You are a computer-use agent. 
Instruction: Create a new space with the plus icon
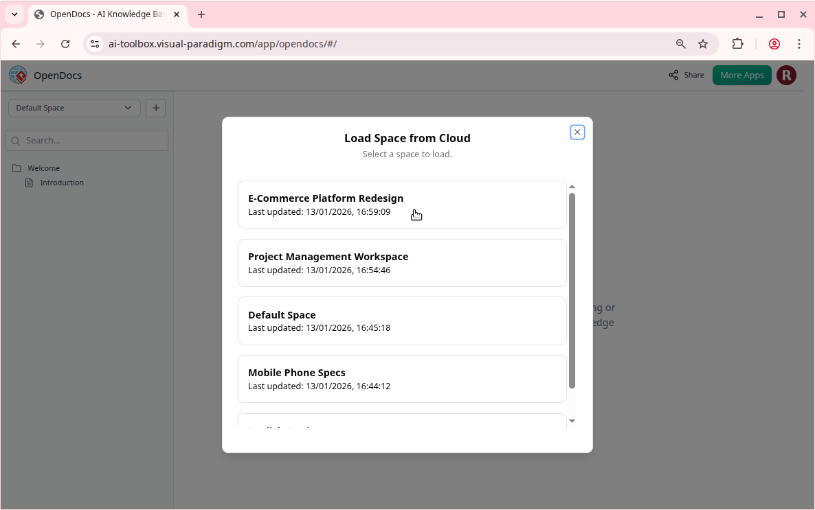(155, 108)
